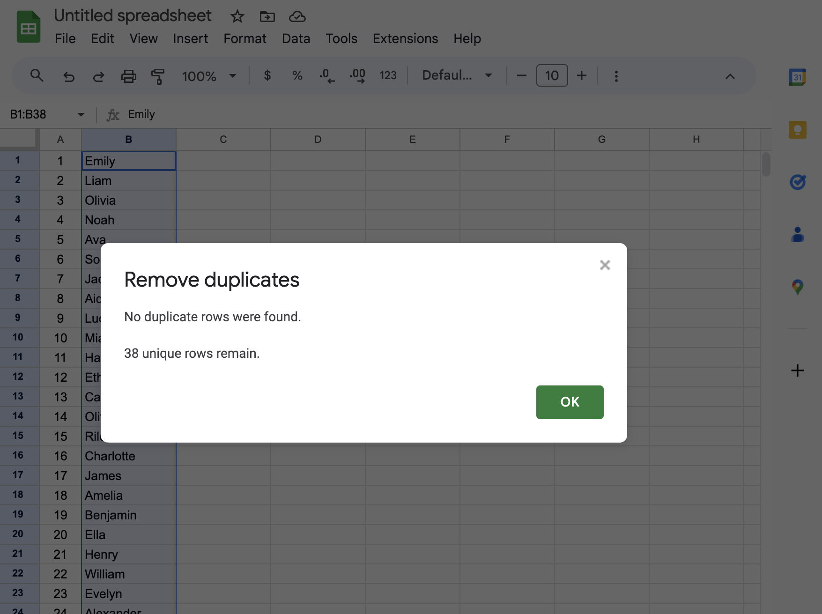Viewport: 822px width, 614px height.
Task: Format as percent
Action: tap(297, 75)
